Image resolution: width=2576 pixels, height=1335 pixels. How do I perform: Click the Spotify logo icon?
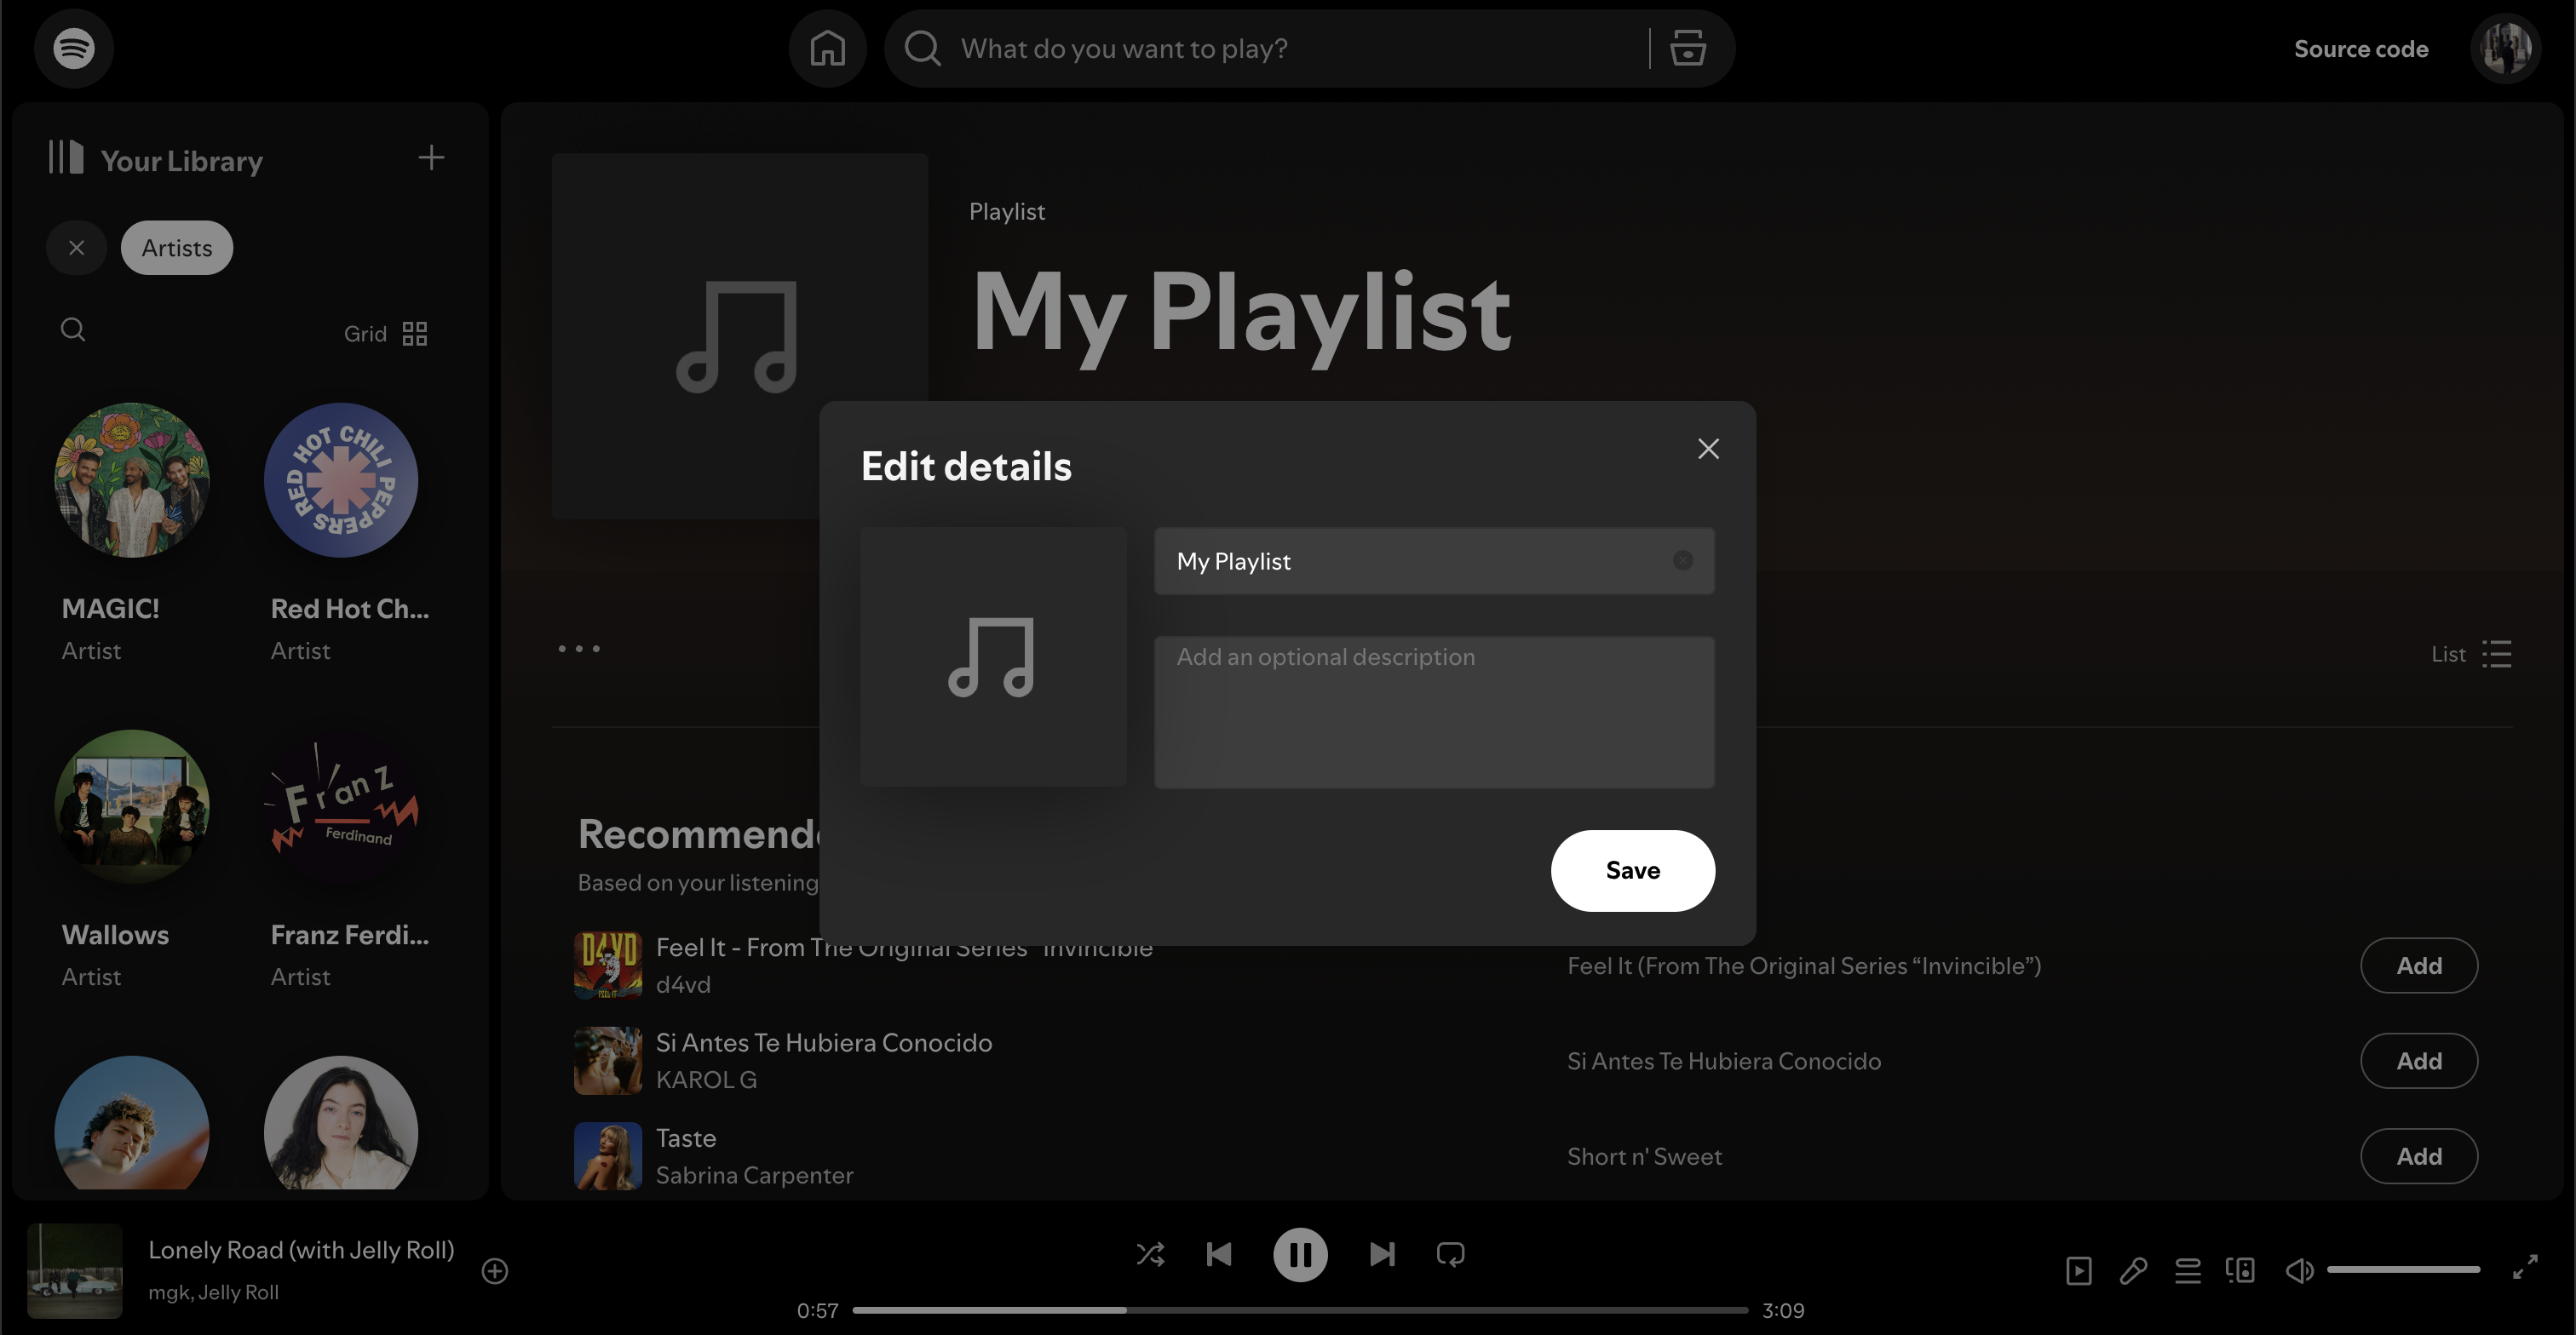[73, 48]
